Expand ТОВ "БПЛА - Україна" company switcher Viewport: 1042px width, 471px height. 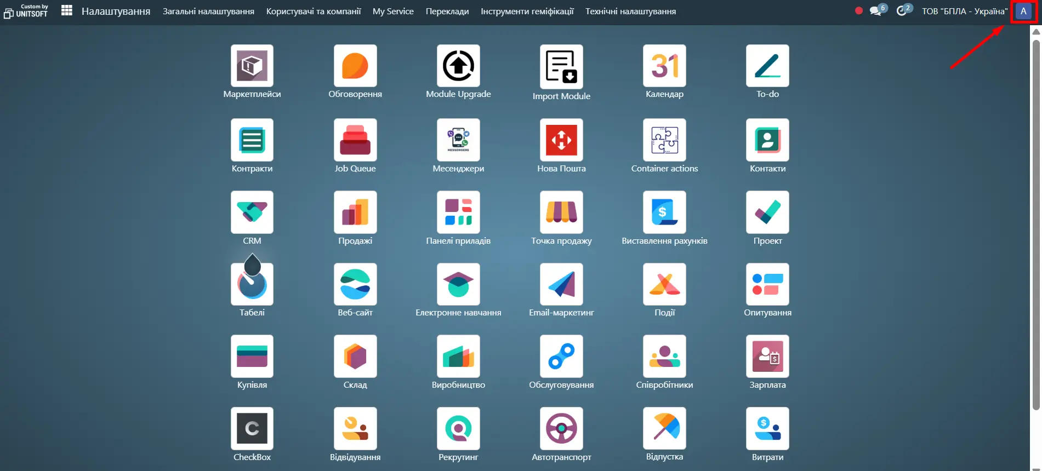click(x=964, y=11)
